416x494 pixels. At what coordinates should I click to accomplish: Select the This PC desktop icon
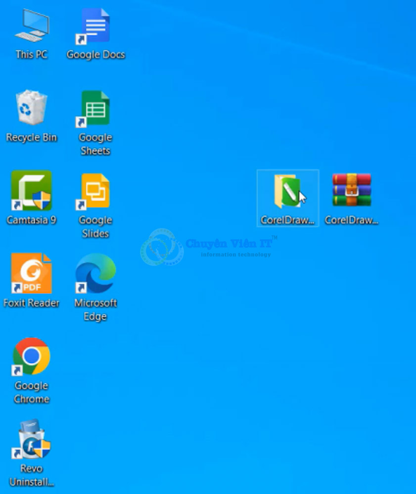click(32, 26)
